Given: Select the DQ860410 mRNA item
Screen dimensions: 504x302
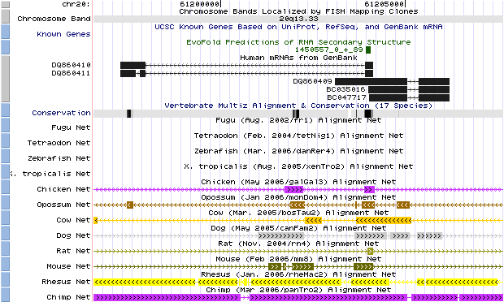Looking at the screenshot, I should click(246, 65).
